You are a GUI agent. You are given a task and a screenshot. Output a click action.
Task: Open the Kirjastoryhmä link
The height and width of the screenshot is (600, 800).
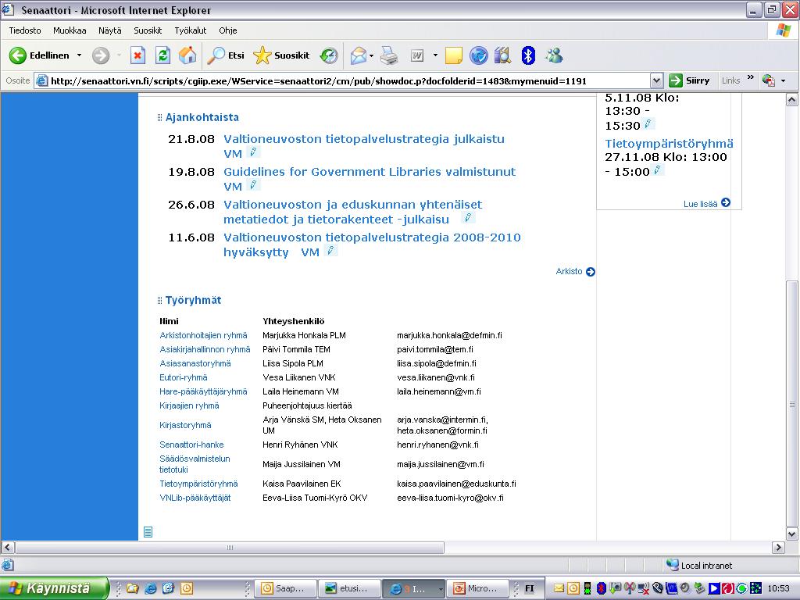click(185, 425)
